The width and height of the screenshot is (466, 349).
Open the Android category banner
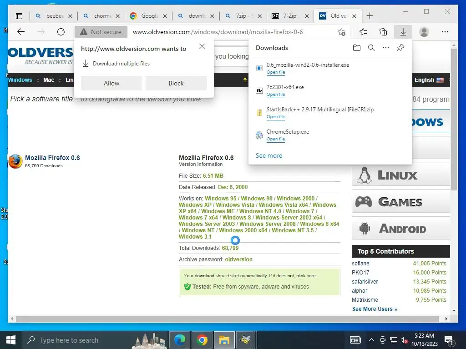coord(401,228)
